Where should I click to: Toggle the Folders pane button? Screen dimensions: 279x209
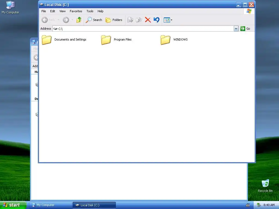tap(114, 20)
